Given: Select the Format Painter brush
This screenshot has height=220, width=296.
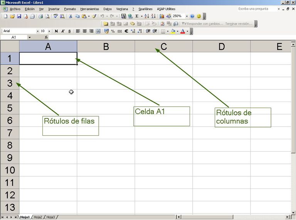Looking at the screenshot, I should coord(94,16).
